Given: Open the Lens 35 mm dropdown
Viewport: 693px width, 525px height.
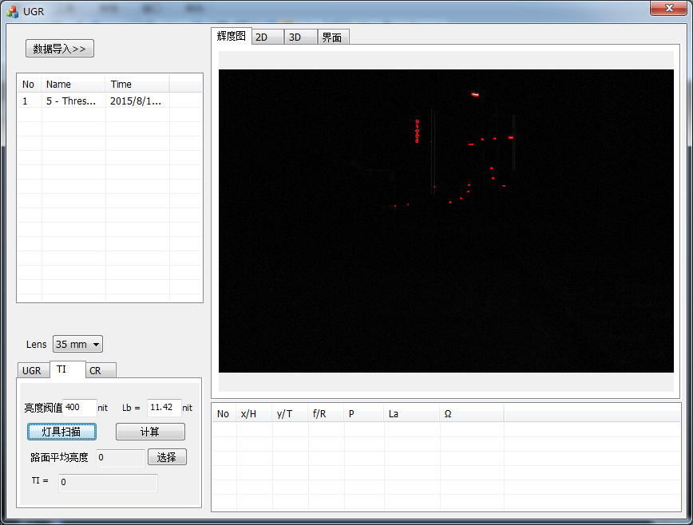Looking at the screenshot, I should coord(77,345).
